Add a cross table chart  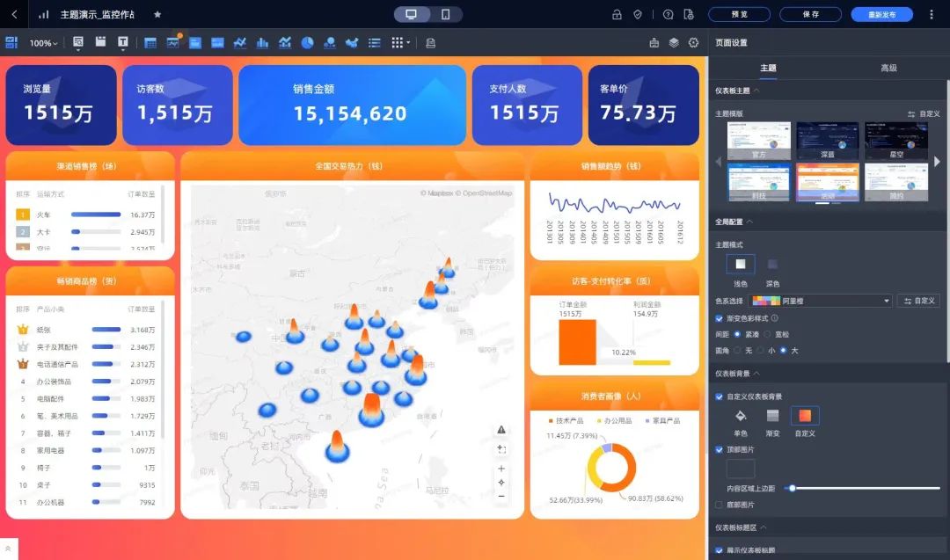point(150,43)
